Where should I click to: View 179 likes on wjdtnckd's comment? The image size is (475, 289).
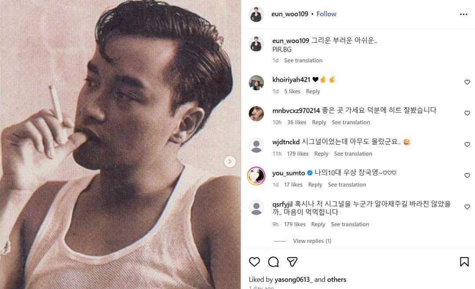coord(298,154)
